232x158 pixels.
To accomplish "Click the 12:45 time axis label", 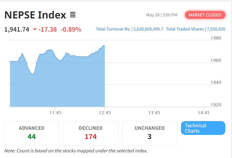I will [105, 113].
